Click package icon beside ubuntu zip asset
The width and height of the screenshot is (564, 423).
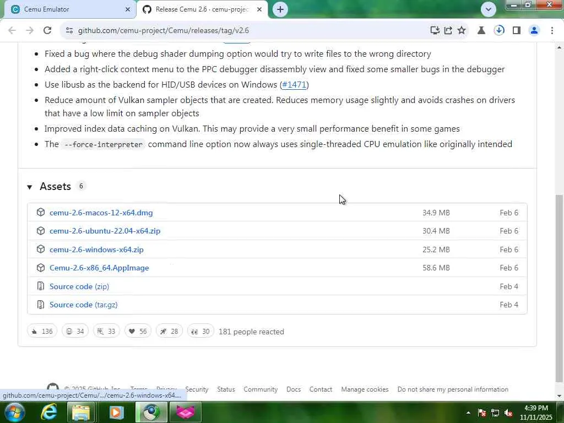pos(41,231)
